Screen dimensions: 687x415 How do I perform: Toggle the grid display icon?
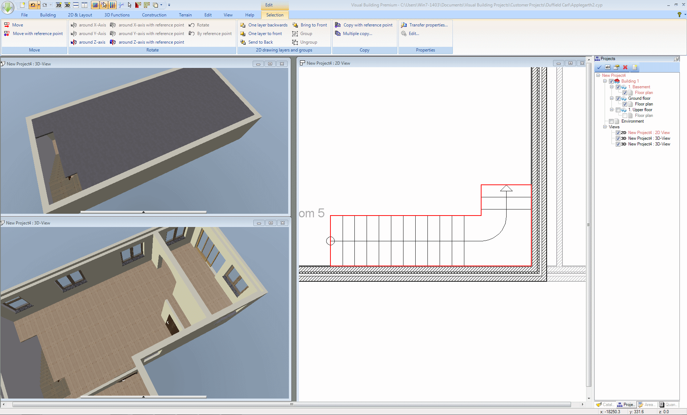click(95, 5)
